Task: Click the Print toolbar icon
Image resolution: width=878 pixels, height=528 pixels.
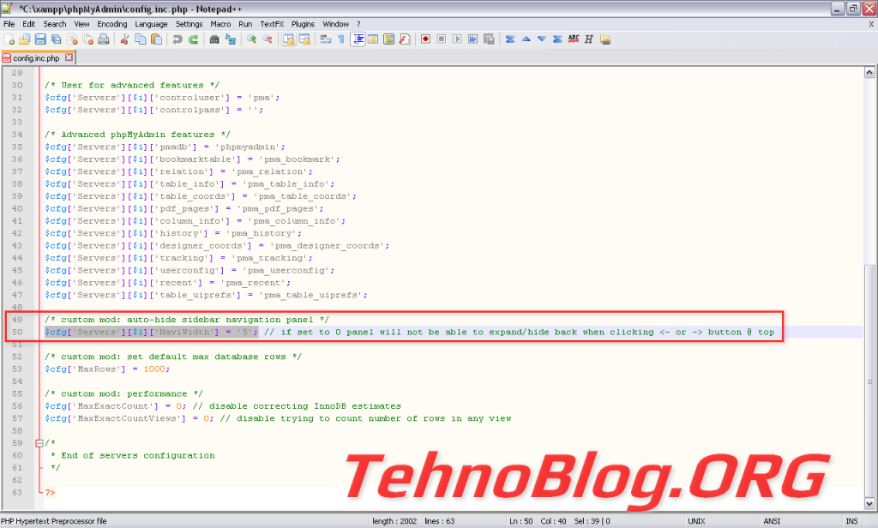Action: (x=101, y=39)
